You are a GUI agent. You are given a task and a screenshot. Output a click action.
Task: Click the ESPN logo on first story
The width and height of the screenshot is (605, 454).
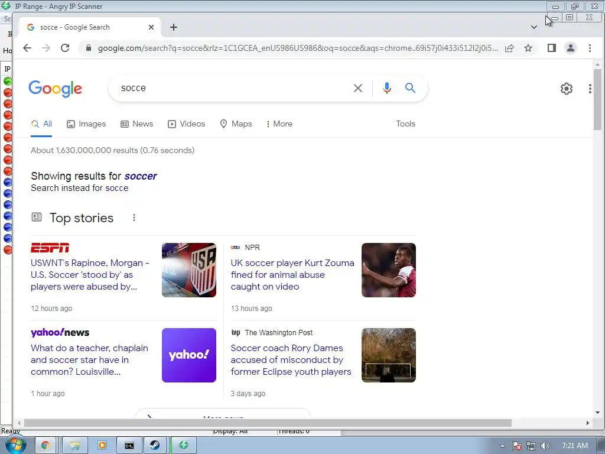(50, 248)
